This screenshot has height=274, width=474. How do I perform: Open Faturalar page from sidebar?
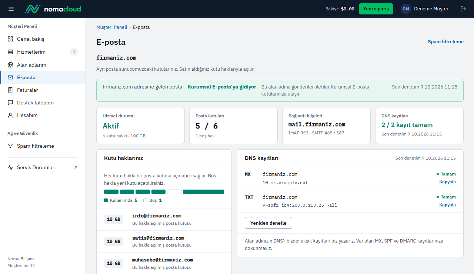click(x=43, y=90)
